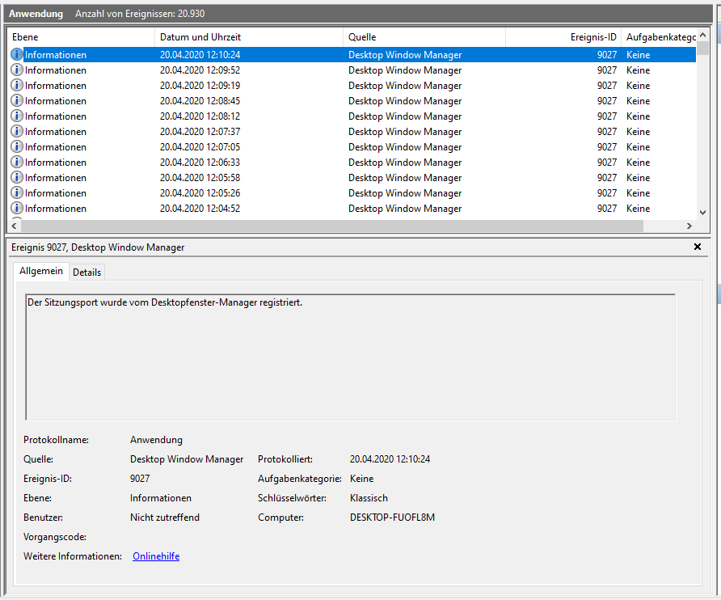
Task: Sort by the Datum und Uhrzeit column header
Action: coord(249,37)
